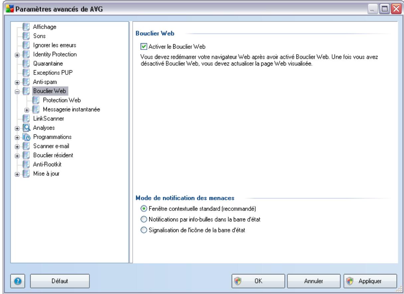Click the Annuler button
This screenshot has width=404, height=294.
pos(314,281)
